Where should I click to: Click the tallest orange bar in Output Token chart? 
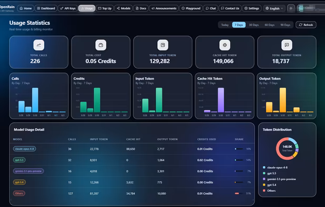pos(283,100)
